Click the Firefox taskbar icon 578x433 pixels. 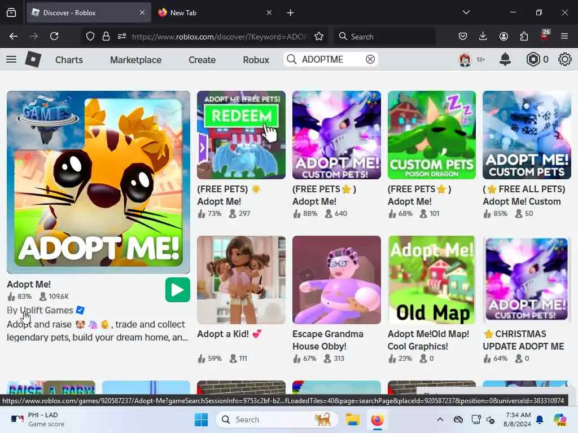(x=377, y=419)
